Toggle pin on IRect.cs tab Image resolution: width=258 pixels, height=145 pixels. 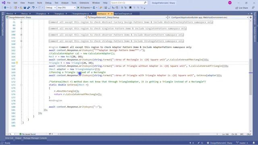point(15,14)
